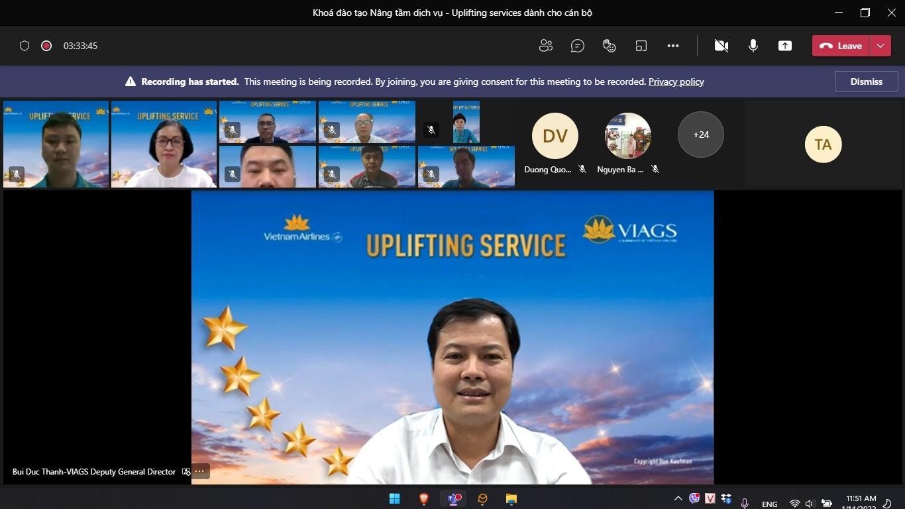The image size is (905, 509).
Task: Toggle the microphone mute
Action: [753, 46]
